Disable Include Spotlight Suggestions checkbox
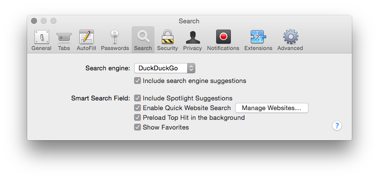Image resolution: width=379 pixels, height=179 pixels. 138,98
